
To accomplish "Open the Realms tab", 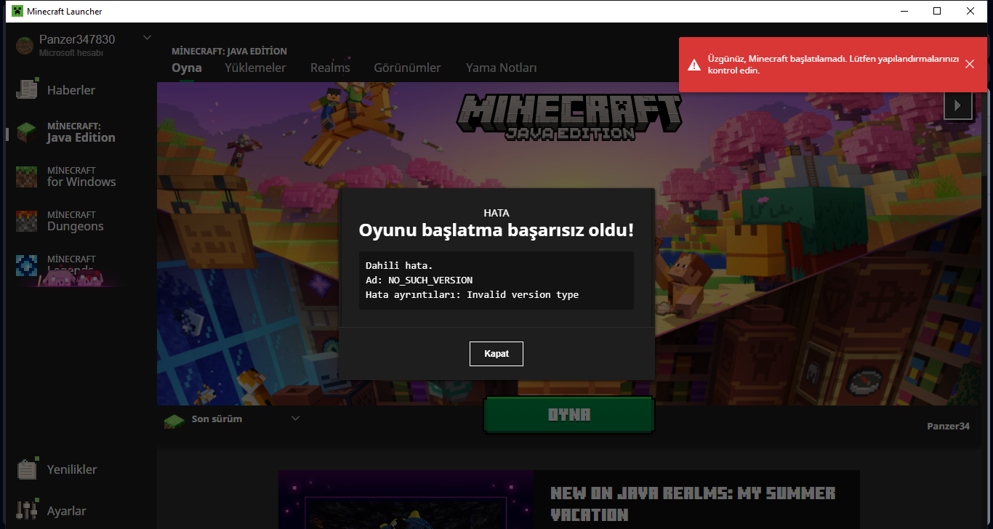I will [330, 68].
